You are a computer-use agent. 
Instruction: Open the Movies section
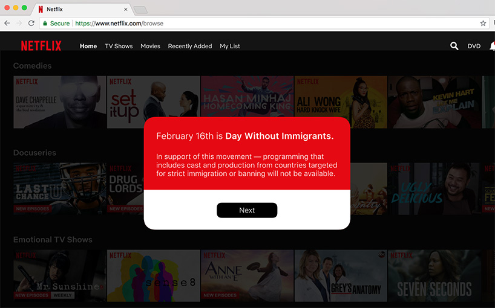(150, 47)
